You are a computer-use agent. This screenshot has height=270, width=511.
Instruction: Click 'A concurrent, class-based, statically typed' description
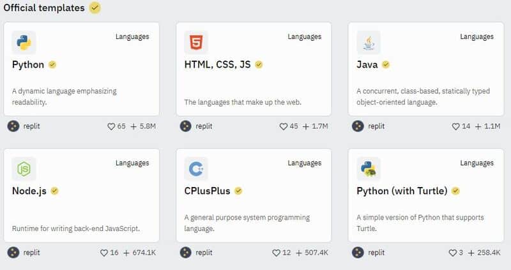click(x=423, y=97)
